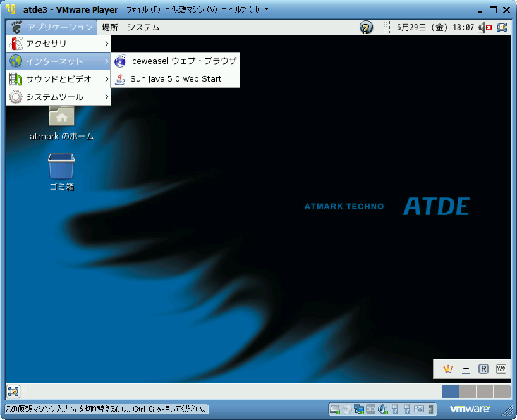
Task: Click the Java coffee cup icon
Action: pyautogui.click(x=120, y=79)
